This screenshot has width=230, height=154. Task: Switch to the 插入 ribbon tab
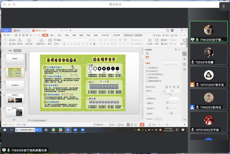coord(52,35)
